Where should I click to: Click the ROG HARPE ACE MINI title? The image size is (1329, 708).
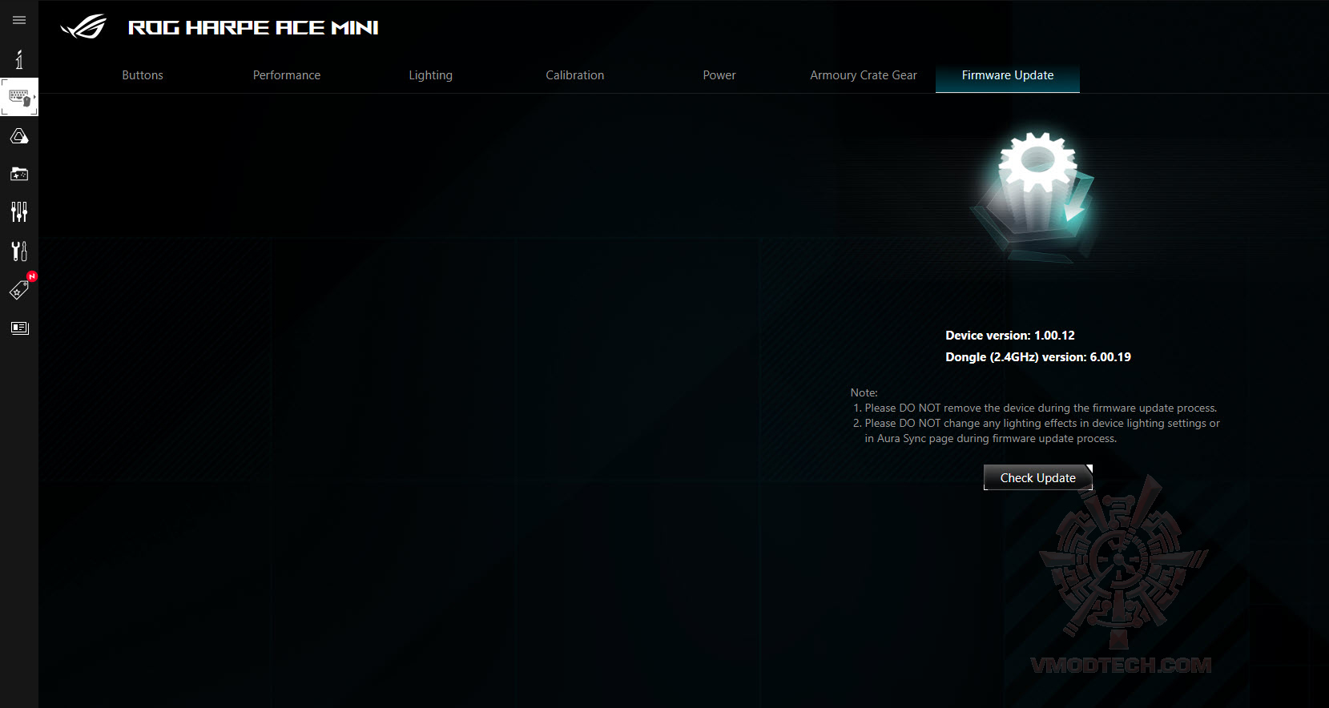253,28
